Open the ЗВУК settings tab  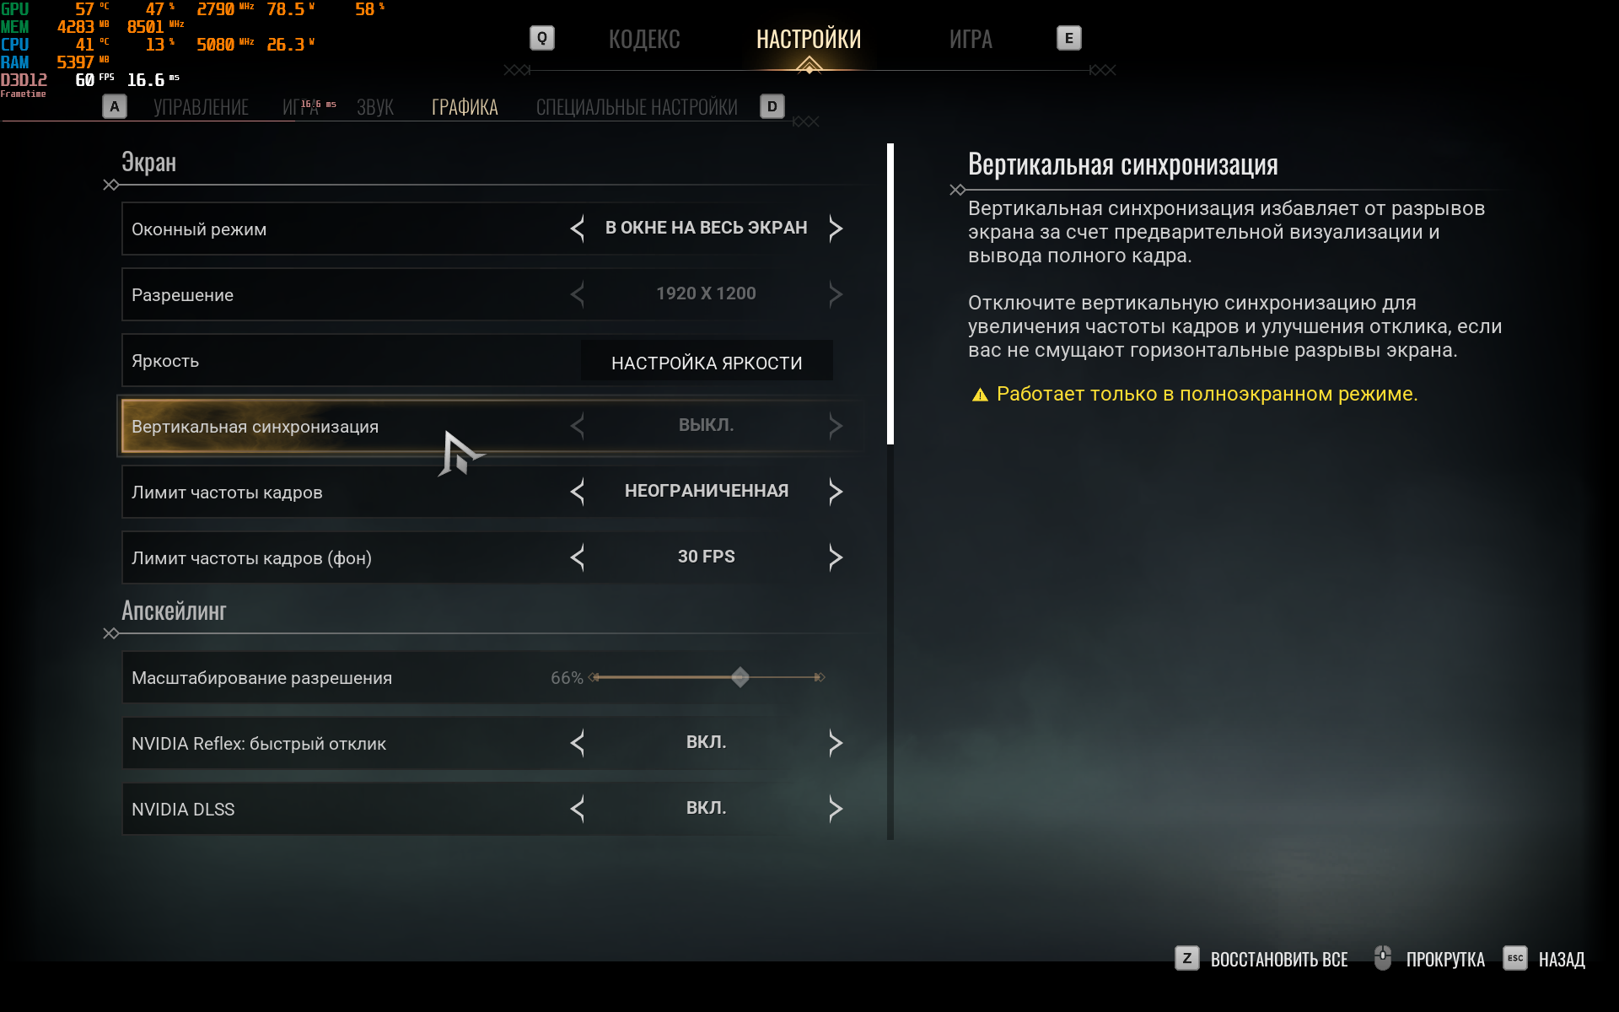[x=375, y=107]
